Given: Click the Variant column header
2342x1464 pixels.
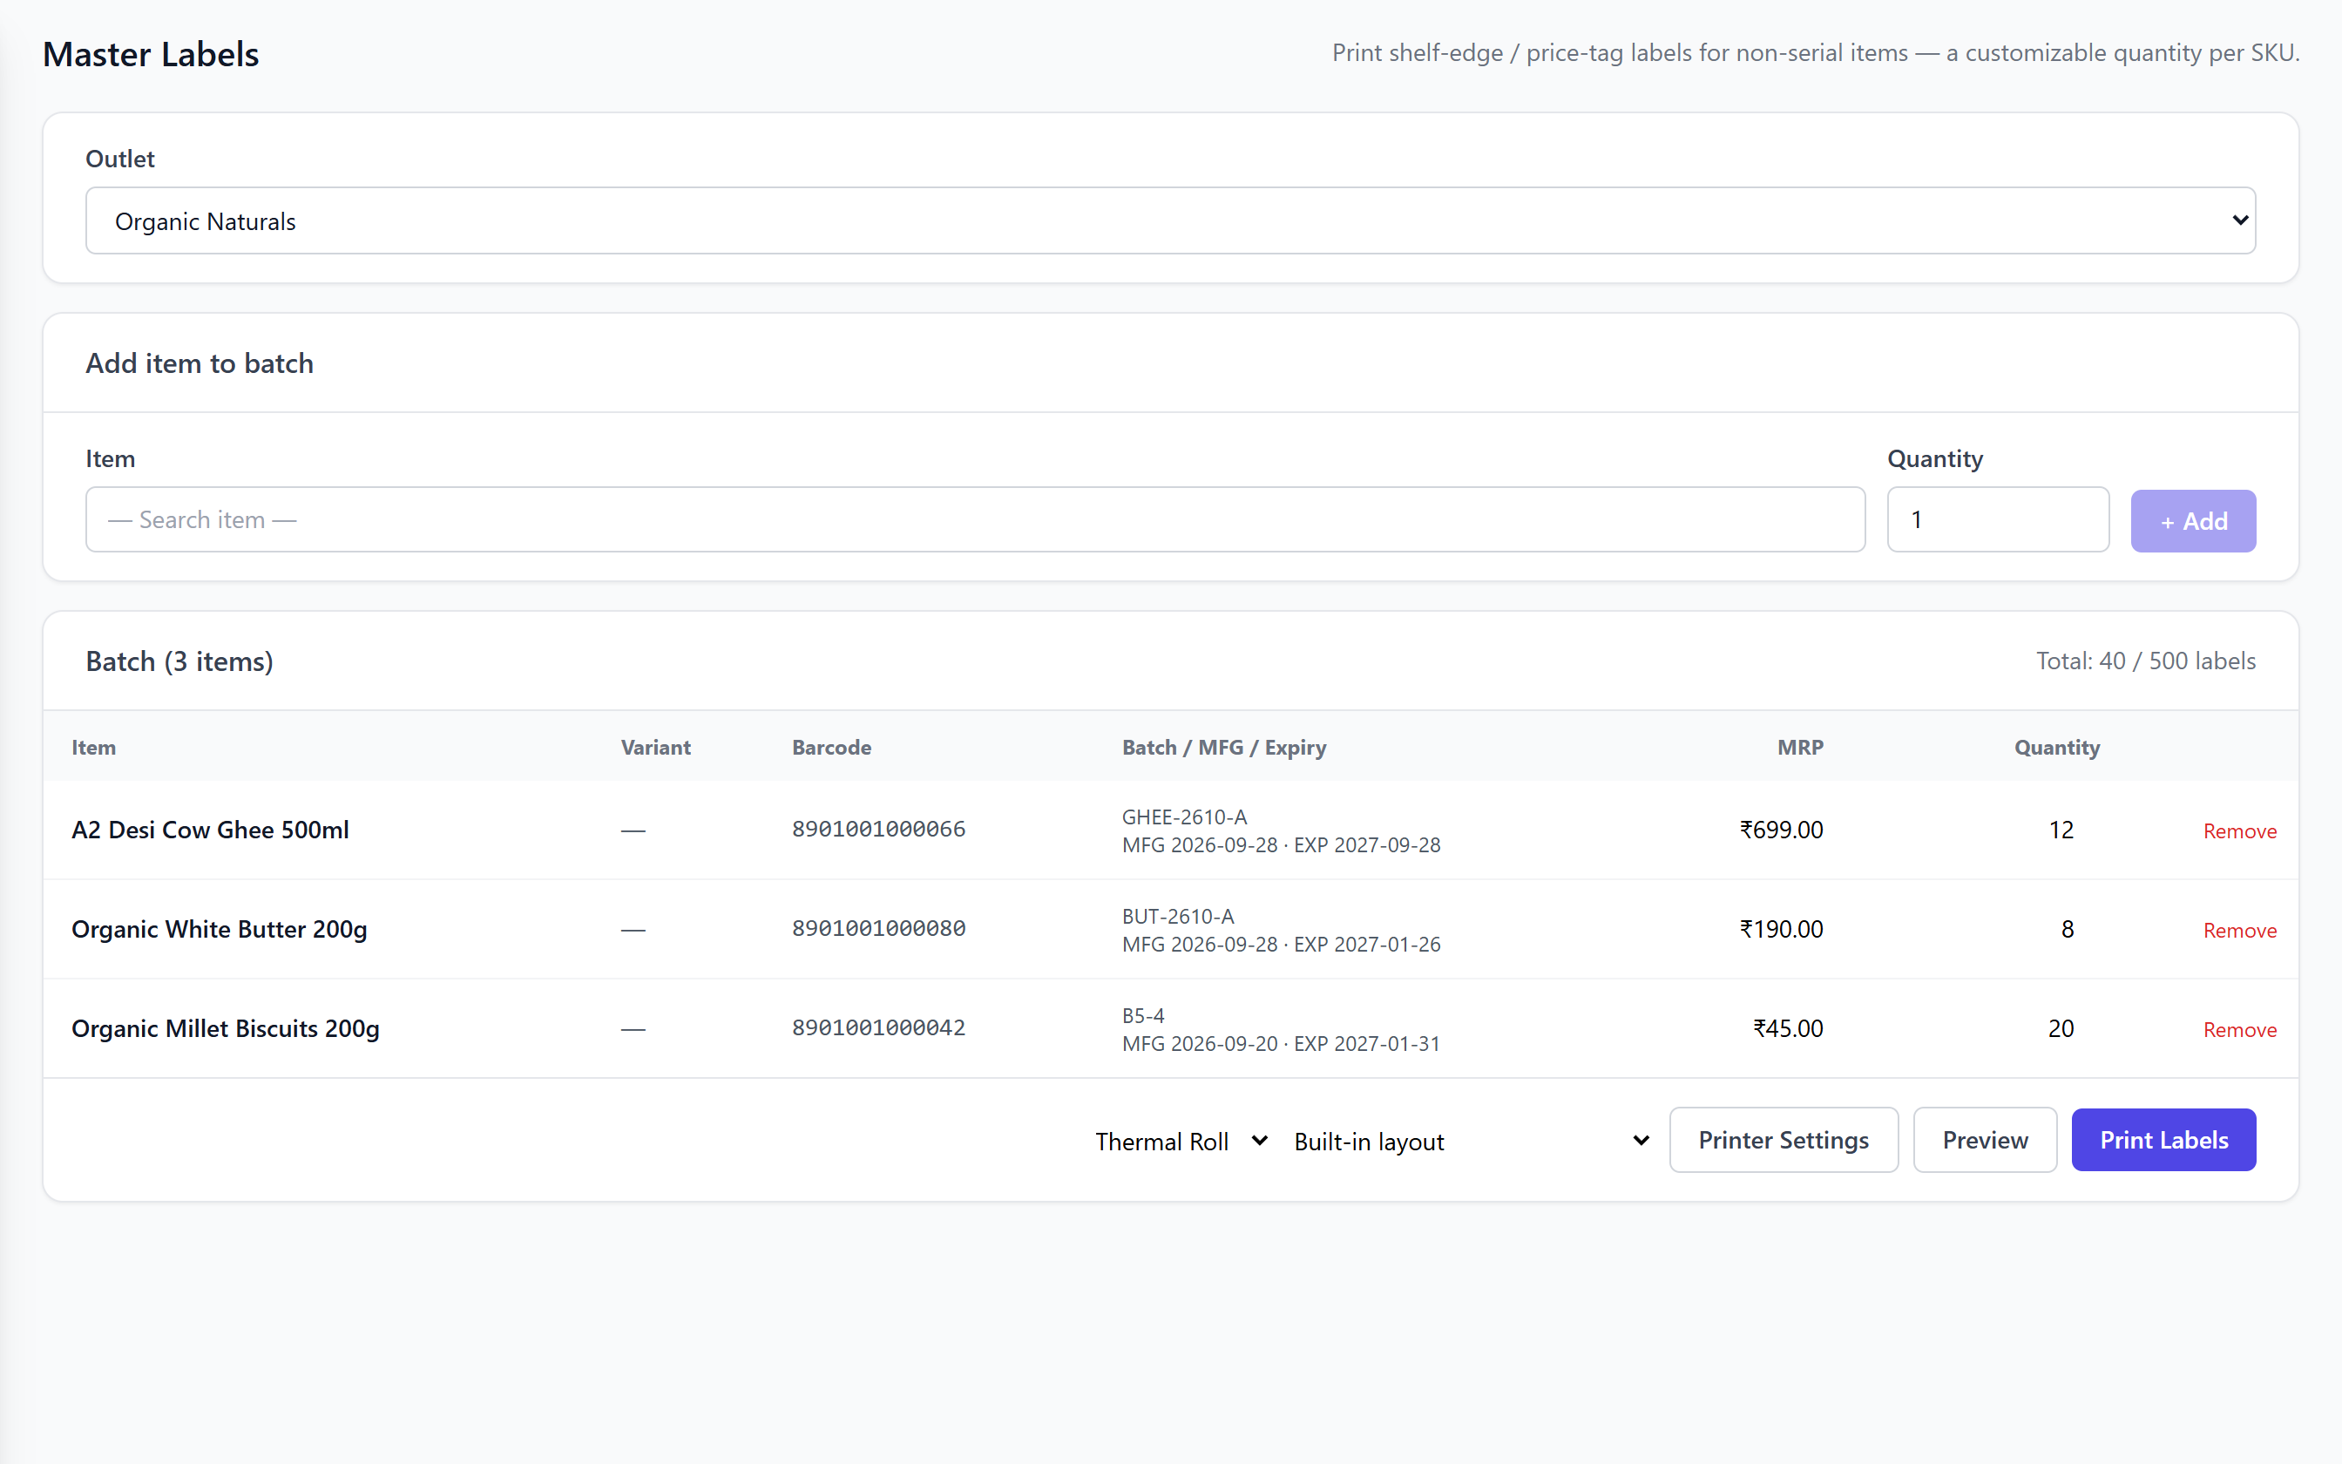Looking at the screenshot, I should tap(655, 748).
